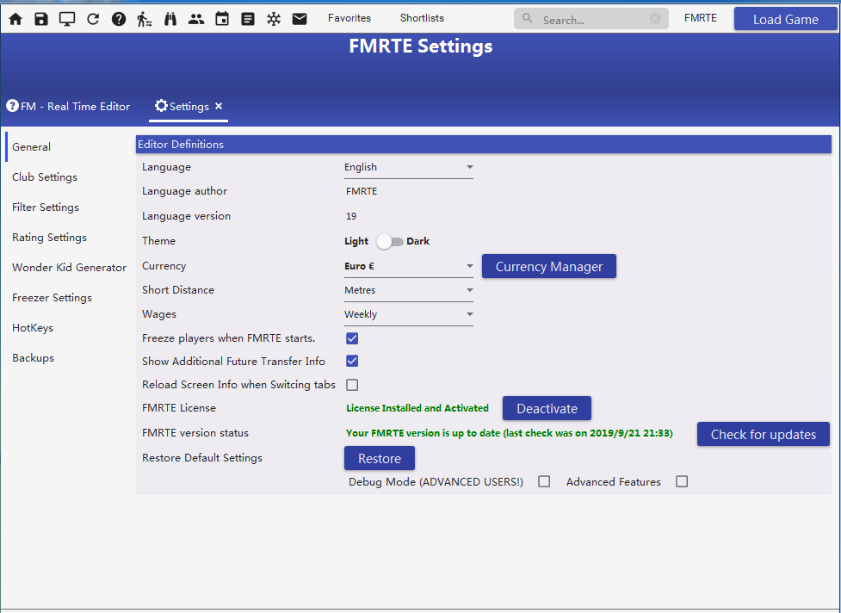Viewport: 841px width, 613px height.
Task: Click the Home icon in the toolbar
Action: coord(15,19)
